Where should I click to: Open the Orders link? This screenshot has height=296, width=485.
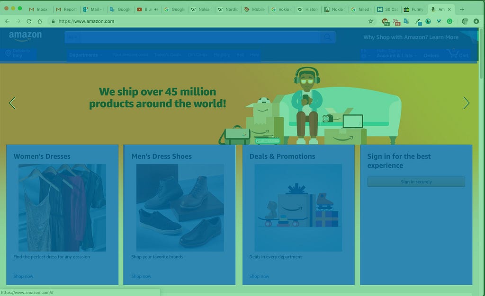click(x=431, y=55)
